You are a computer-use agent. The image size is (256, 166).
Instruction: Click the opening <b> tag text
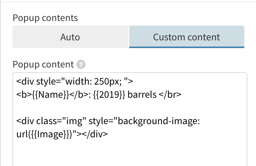(24, 95)
